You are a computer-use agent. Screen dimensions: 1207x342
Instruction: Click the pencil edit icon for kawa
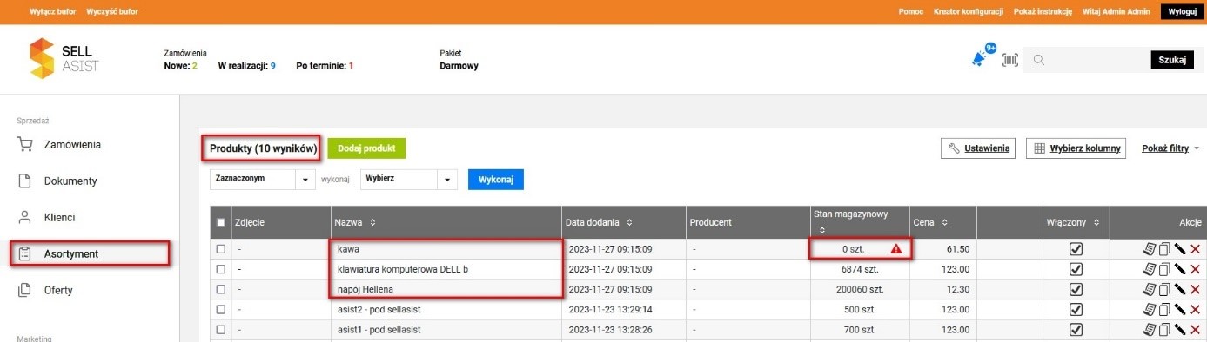(1180, 249)
